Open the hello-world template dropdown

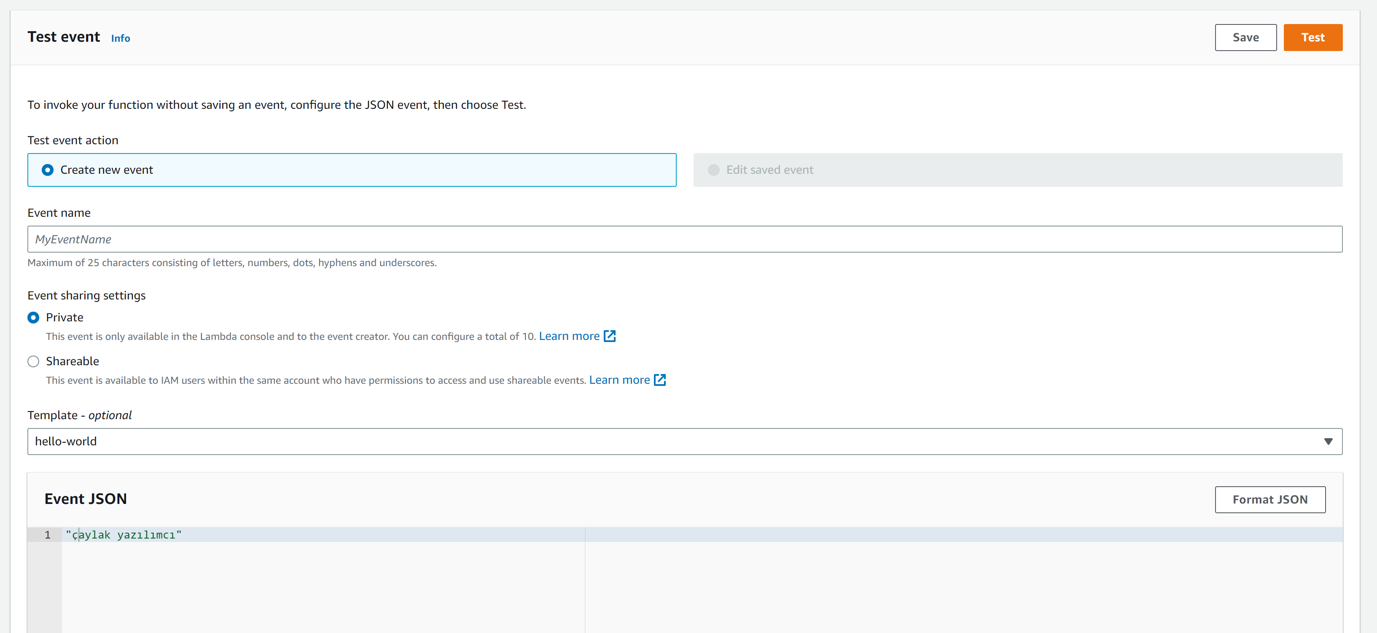[641, 442]
